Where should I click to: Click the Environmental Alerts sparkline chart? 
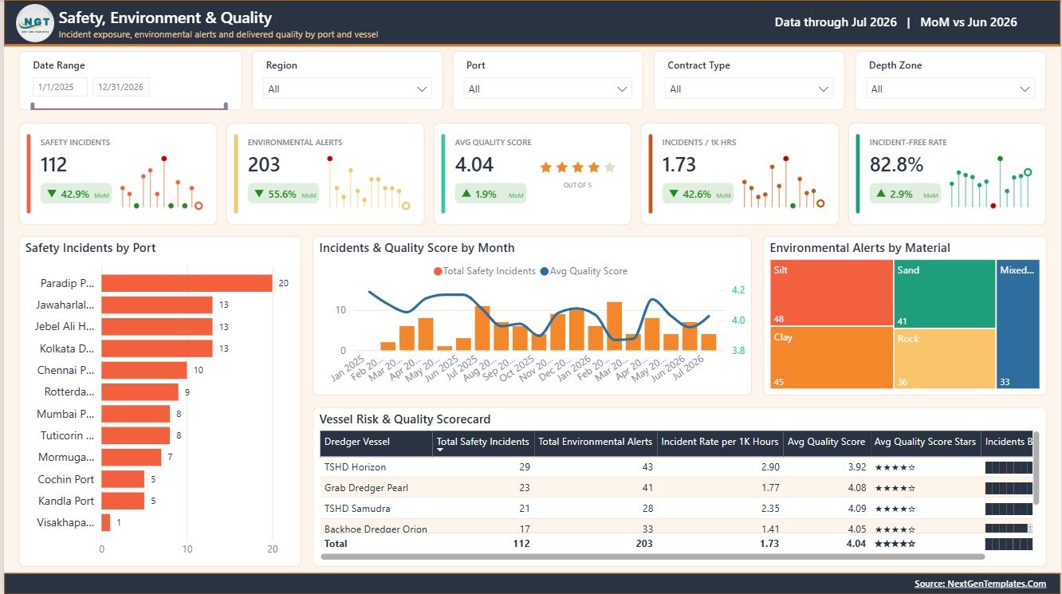[369, 183]
